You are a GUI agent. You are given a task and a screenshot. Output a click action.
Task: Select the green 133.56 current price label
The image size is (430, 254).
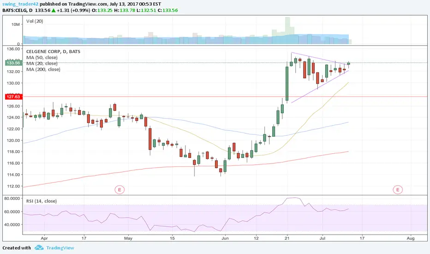click(13, 63)
